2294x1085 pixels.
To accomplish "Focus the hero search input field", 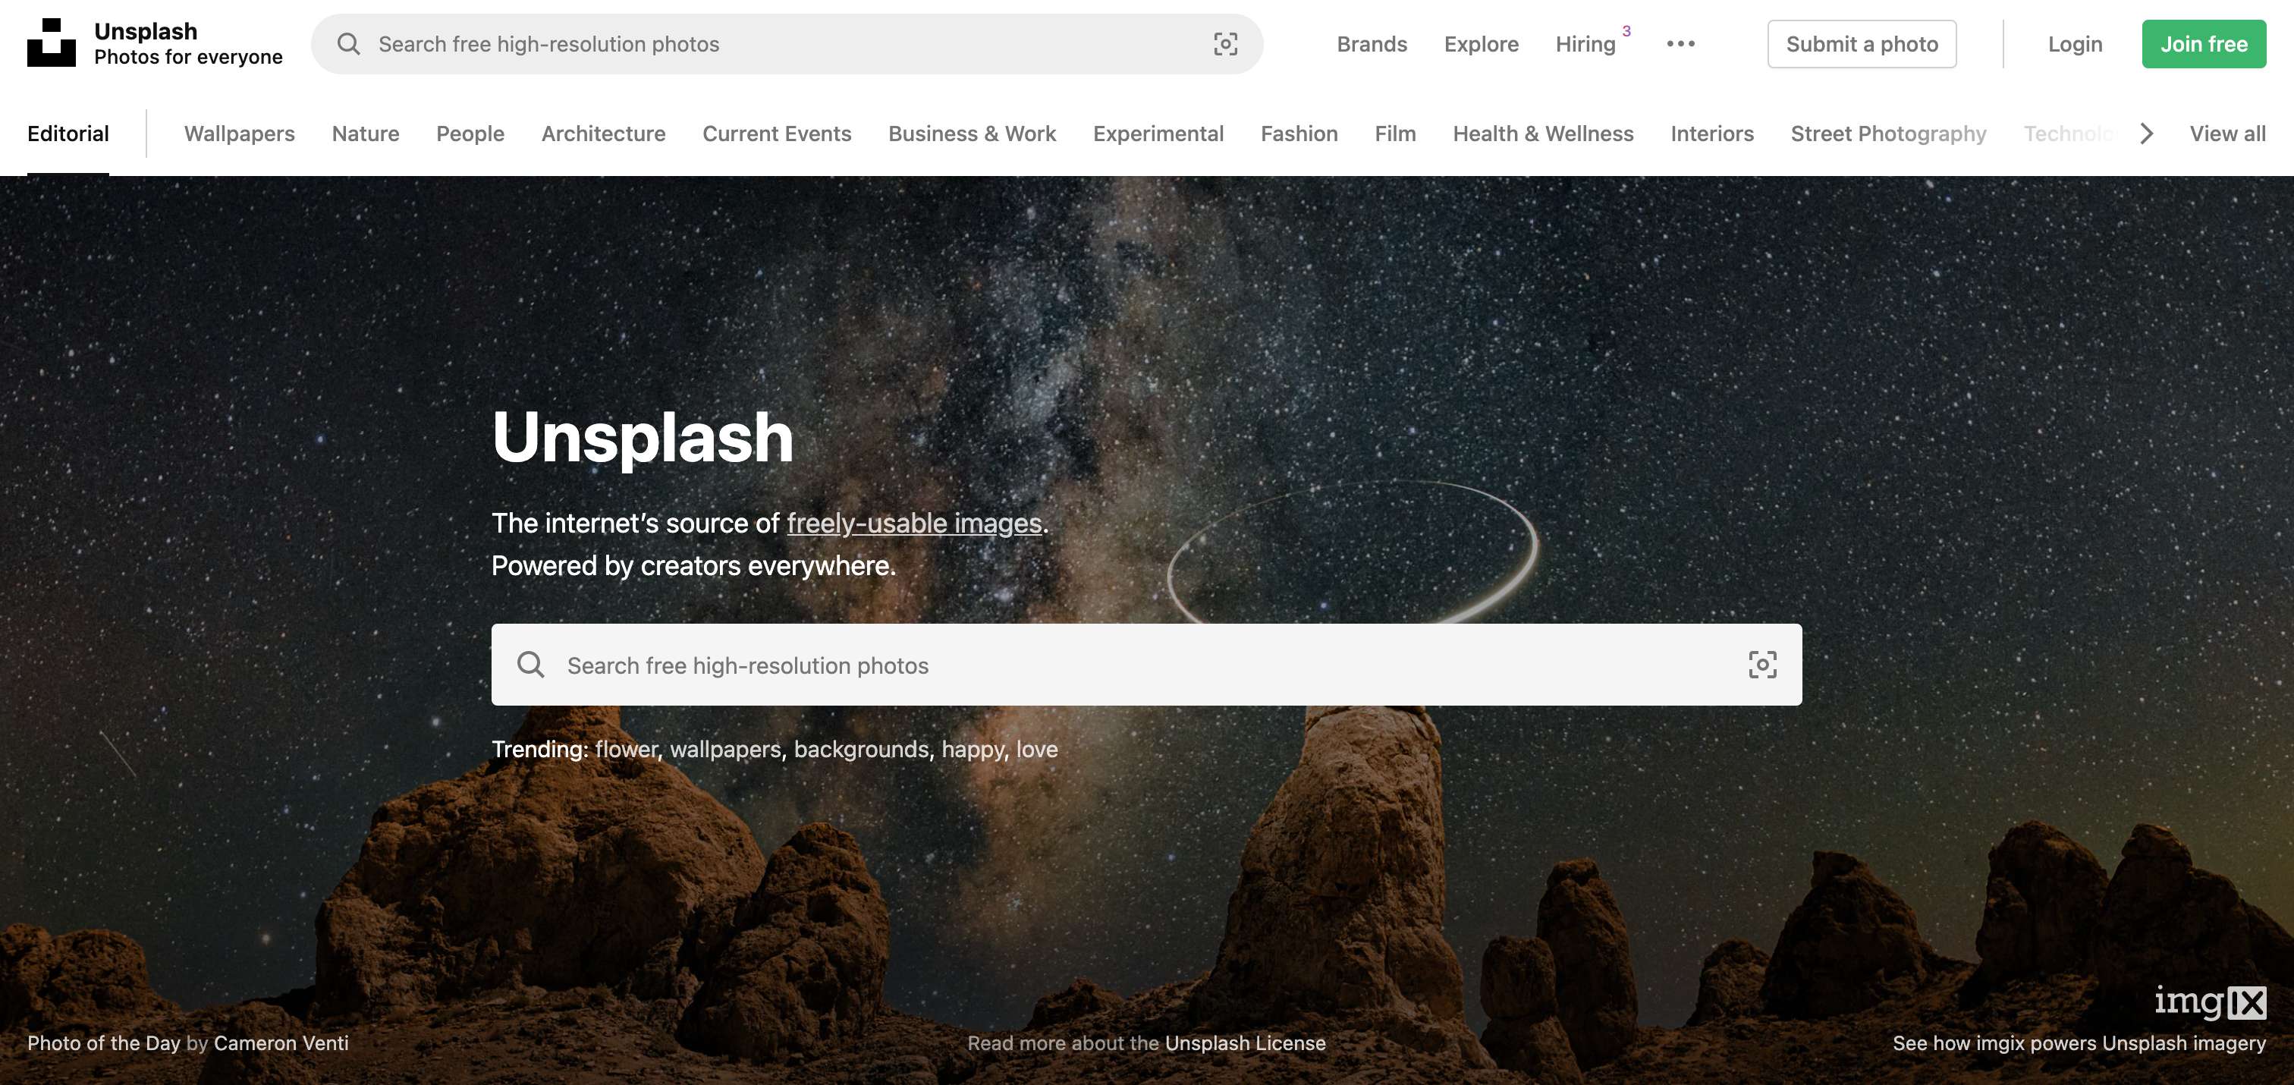I will [x=1146, y=665].
